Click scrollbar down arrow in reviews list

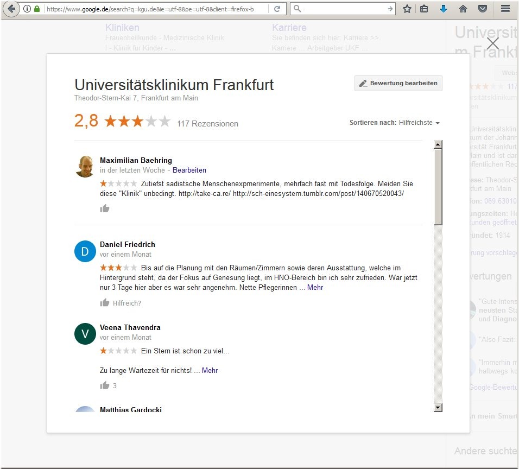click(438, 408)
